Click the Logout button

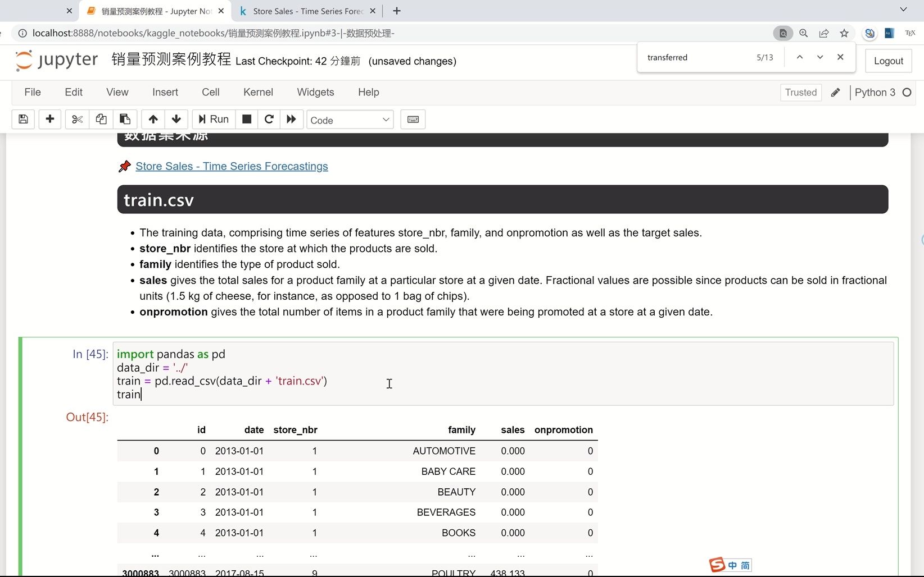point(888,61)
